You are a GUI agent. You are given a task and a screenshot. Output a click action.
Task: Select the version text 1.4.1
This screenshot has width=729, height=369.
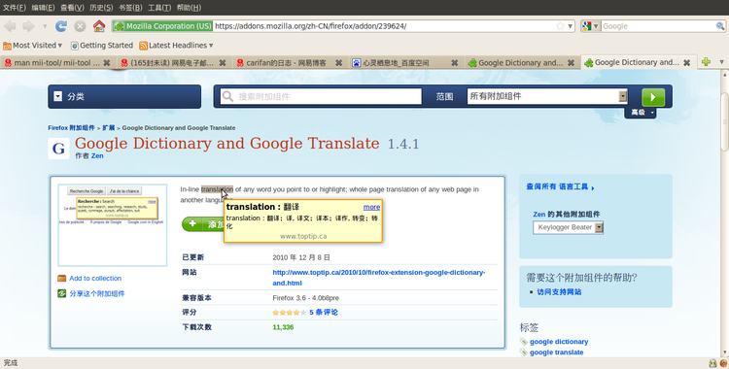point(403,144)
